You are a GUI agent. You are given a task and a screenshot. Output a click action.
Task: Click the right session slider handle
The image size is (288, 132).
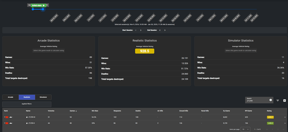[43, 9]
